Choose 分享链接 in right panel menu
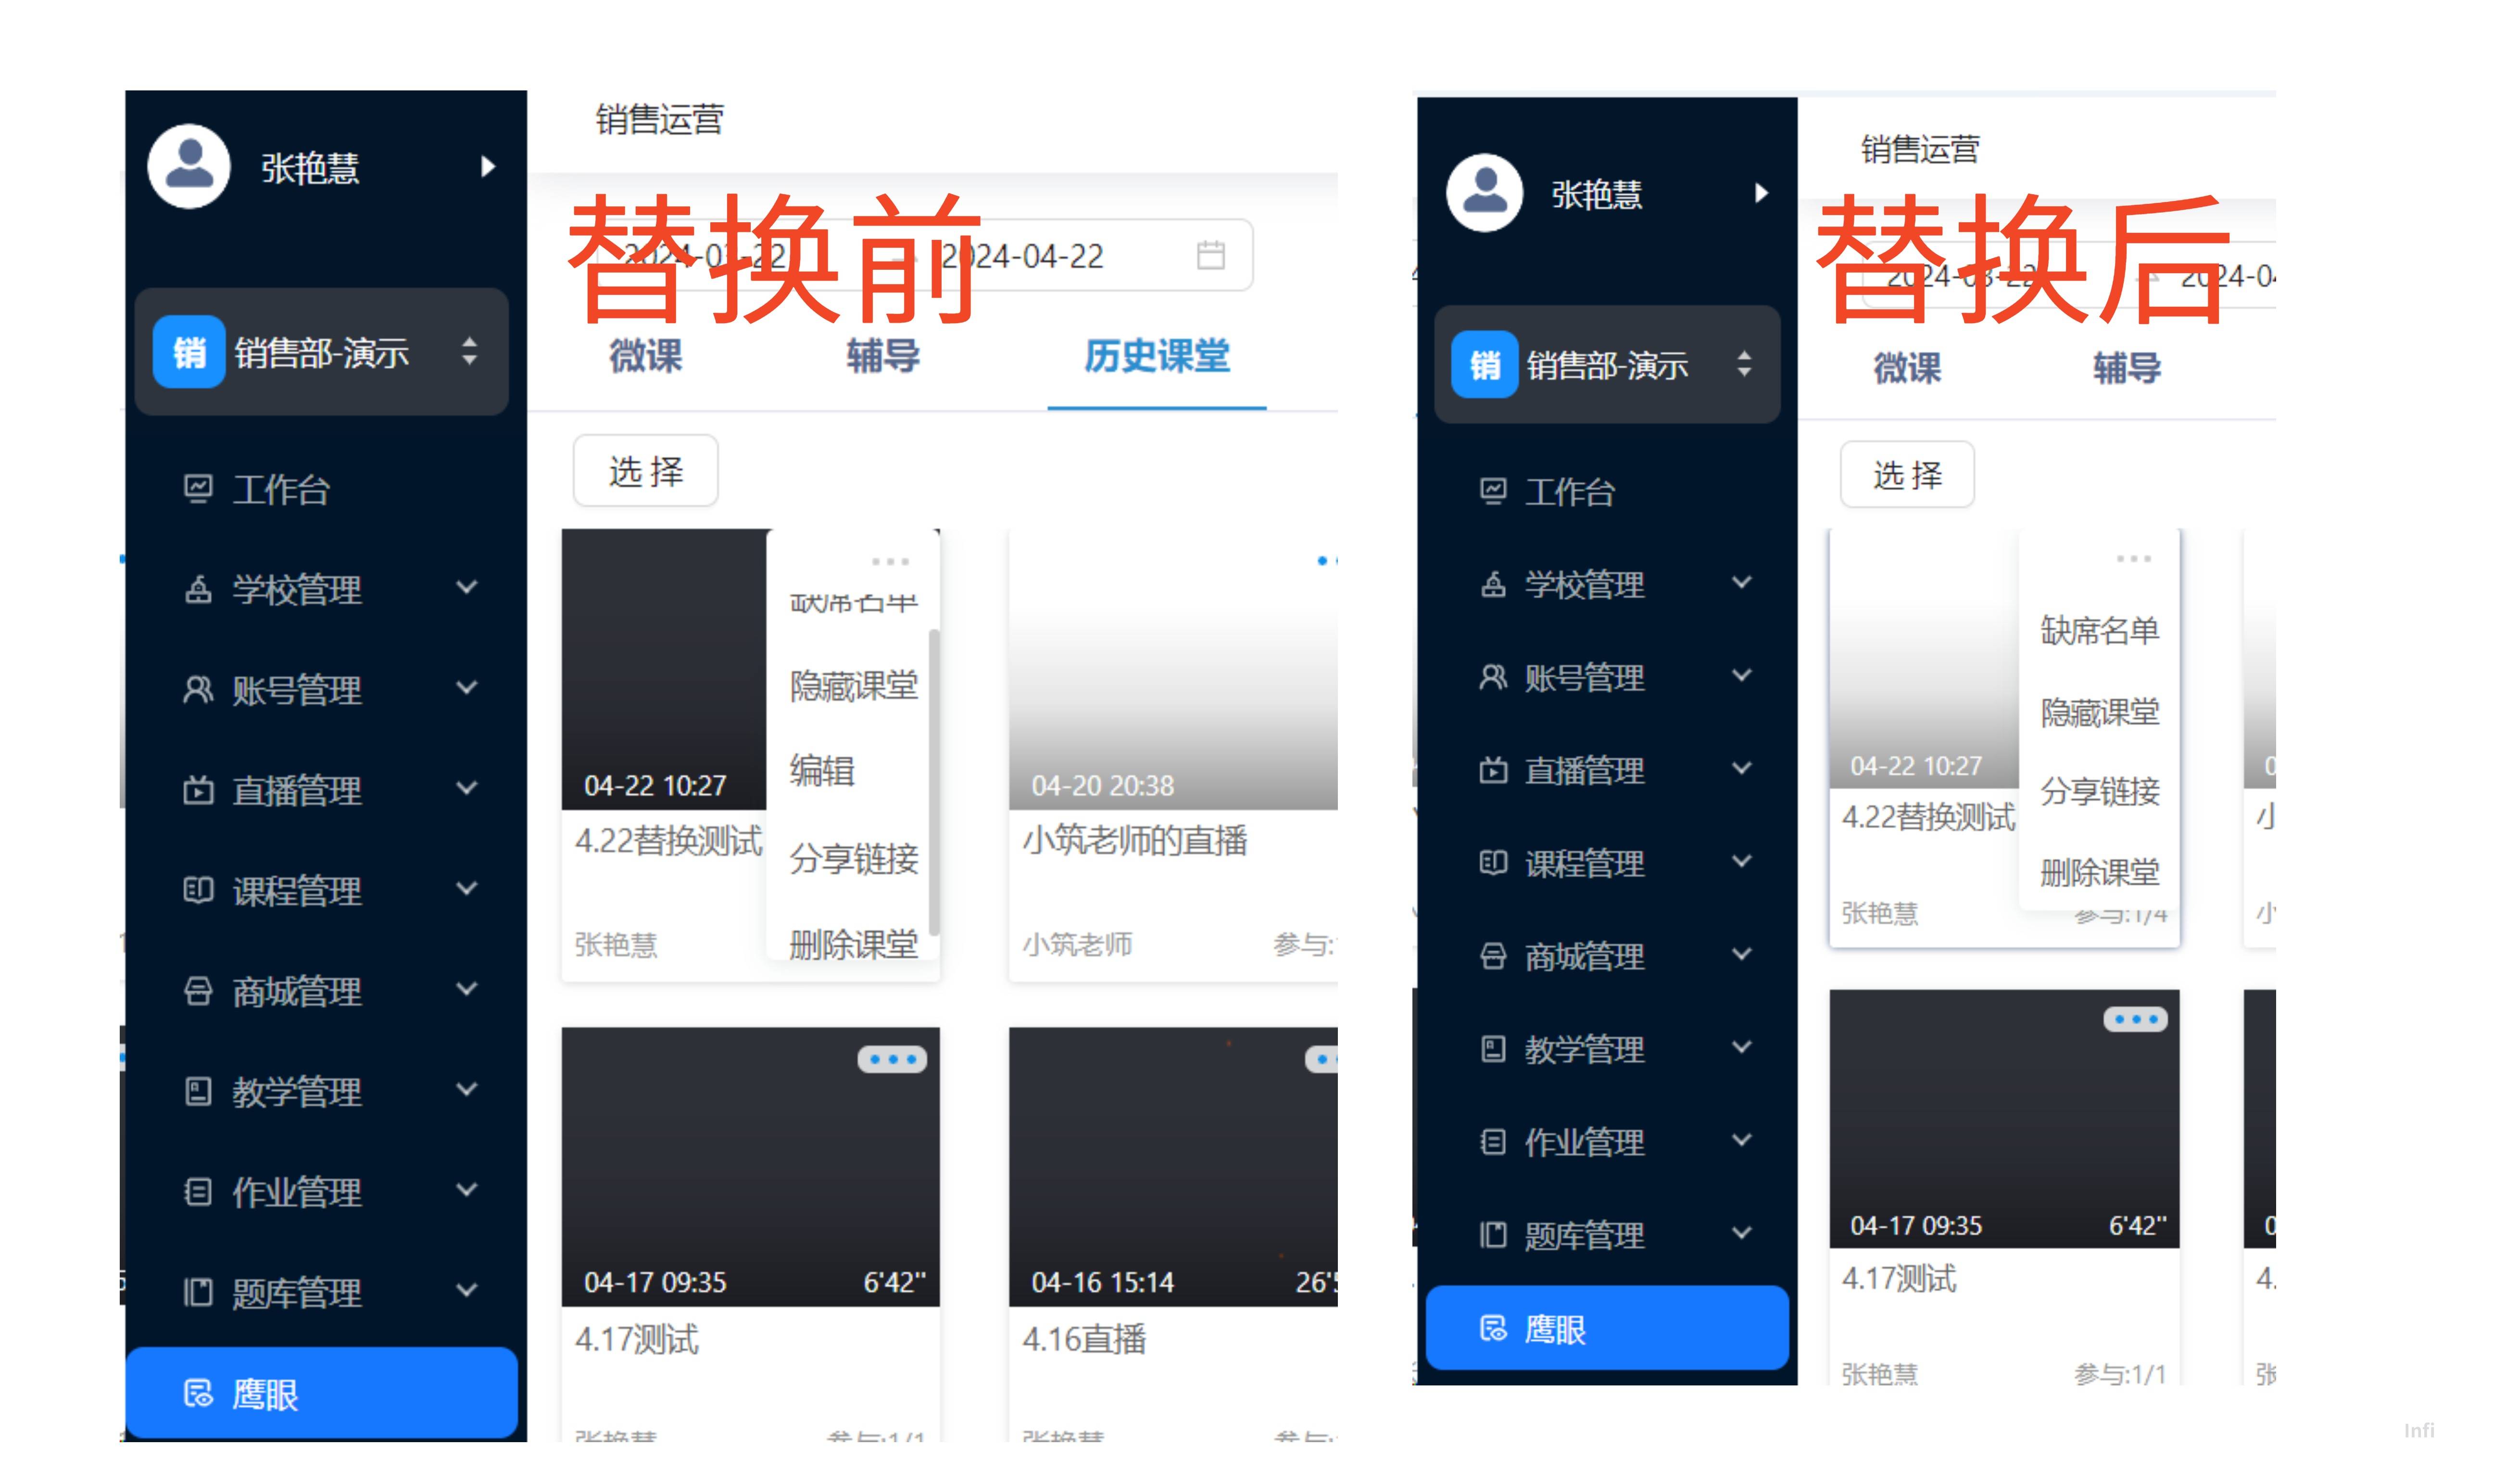 point(2099,791)
